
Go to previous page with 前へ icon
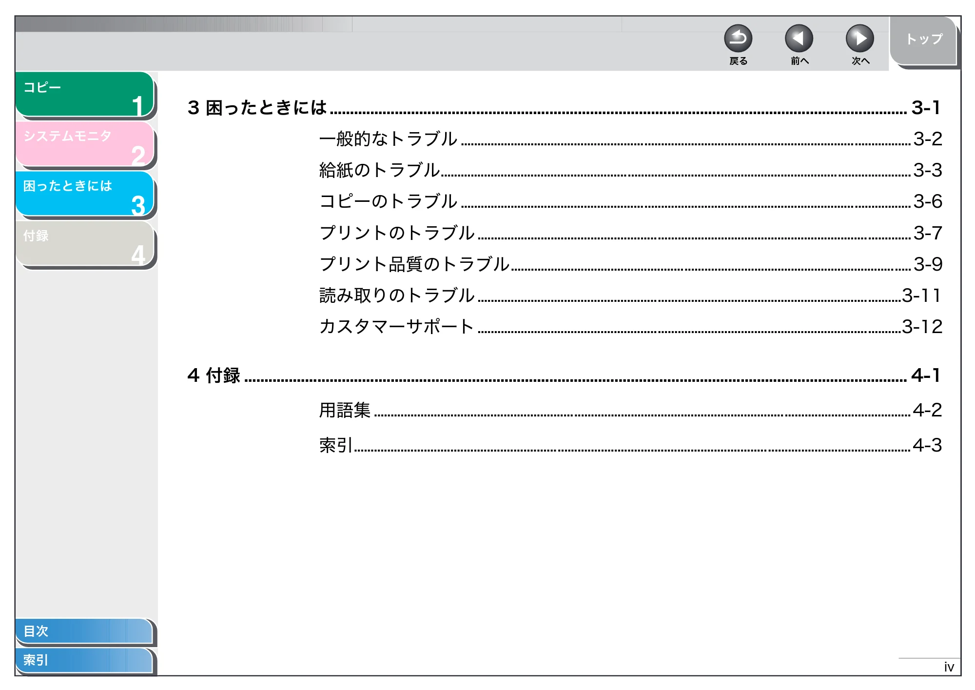tap(799, 39)
